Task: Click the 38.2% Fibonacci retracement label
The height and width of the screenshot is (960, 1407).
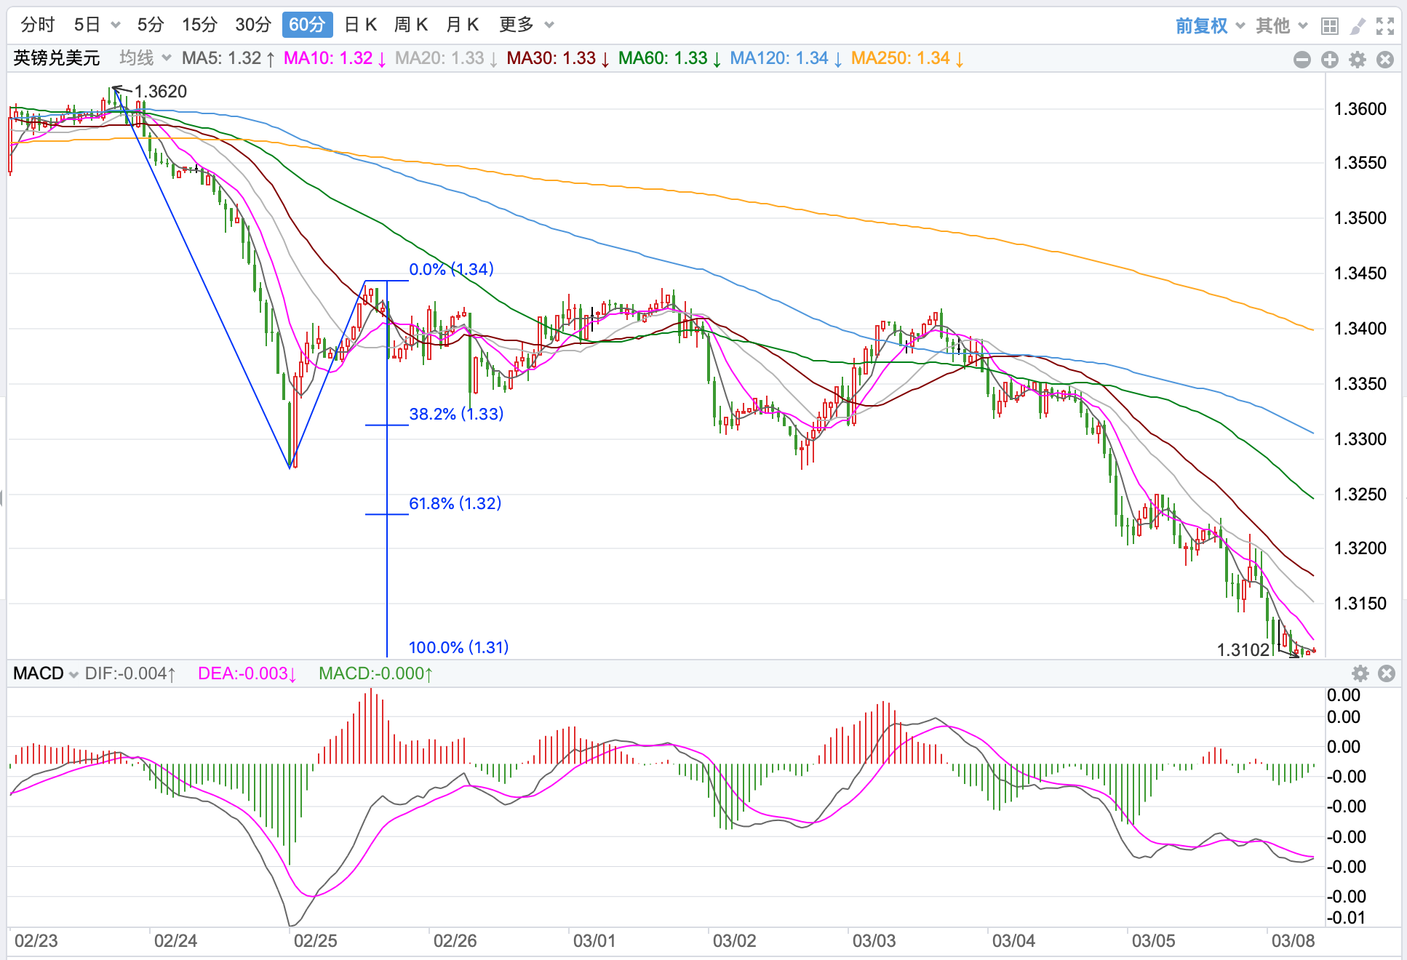Action: coord(456,414)
